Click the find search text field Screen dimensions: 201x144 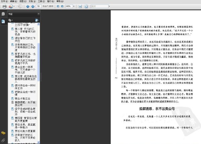(100, 6)
